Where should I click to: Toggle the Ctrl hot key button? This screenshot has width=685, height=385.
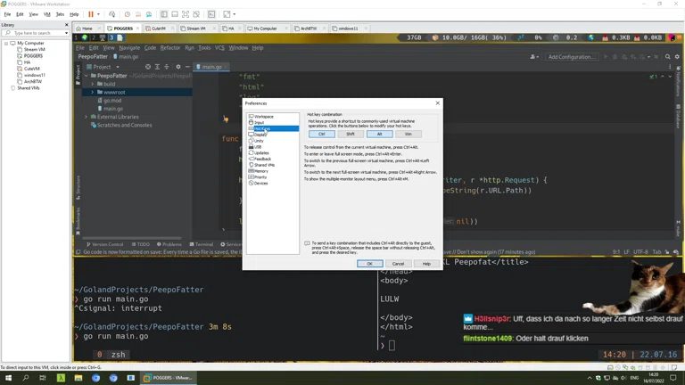point(322,134)
